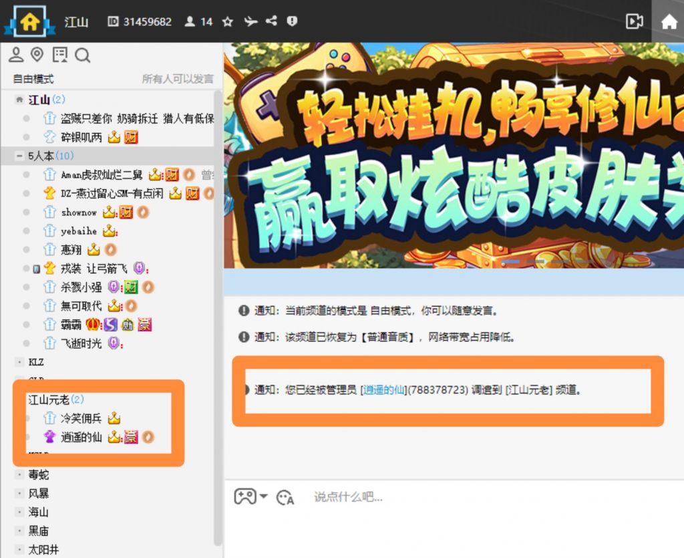Expand the 海山 sub-channel
Screen dimensions: 684x558
click(19, 512)
